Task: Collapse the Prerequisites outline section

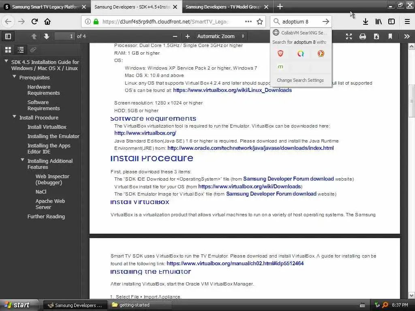Action: click(x=14, y=77)
